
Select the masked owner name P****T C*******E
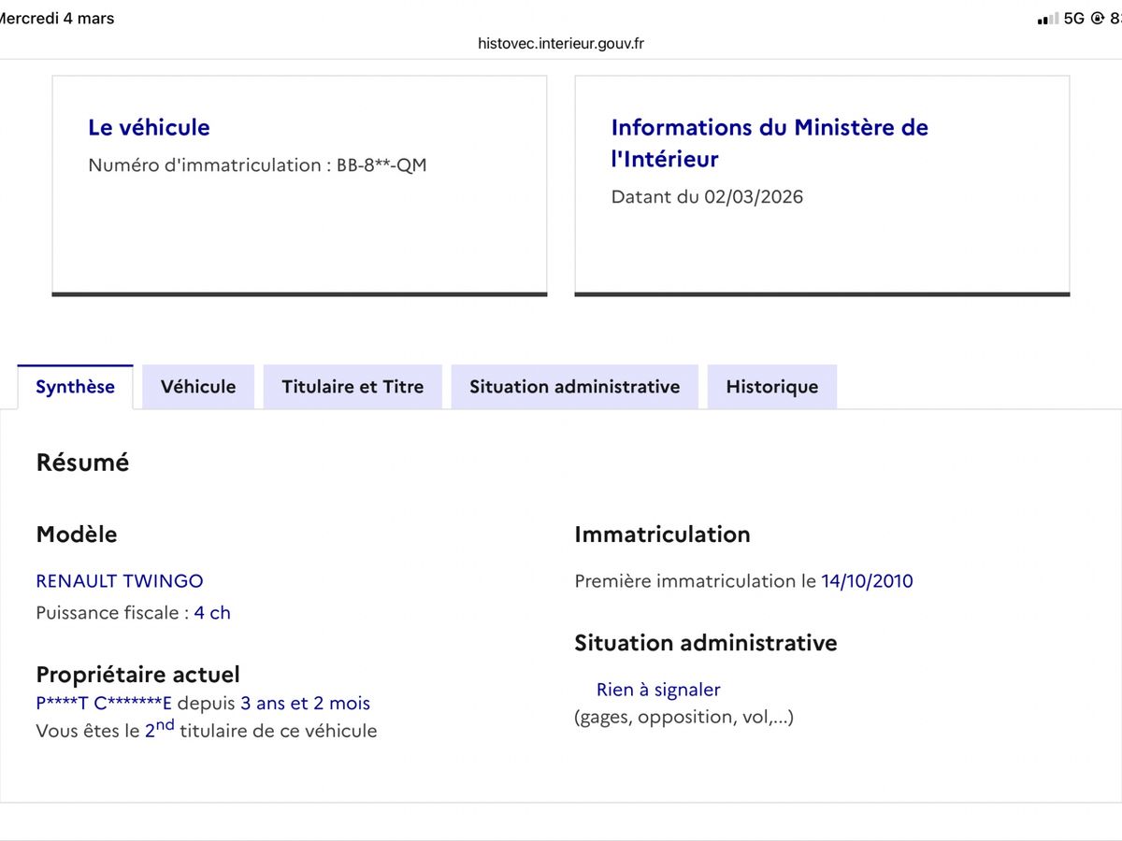coord(104,704)
